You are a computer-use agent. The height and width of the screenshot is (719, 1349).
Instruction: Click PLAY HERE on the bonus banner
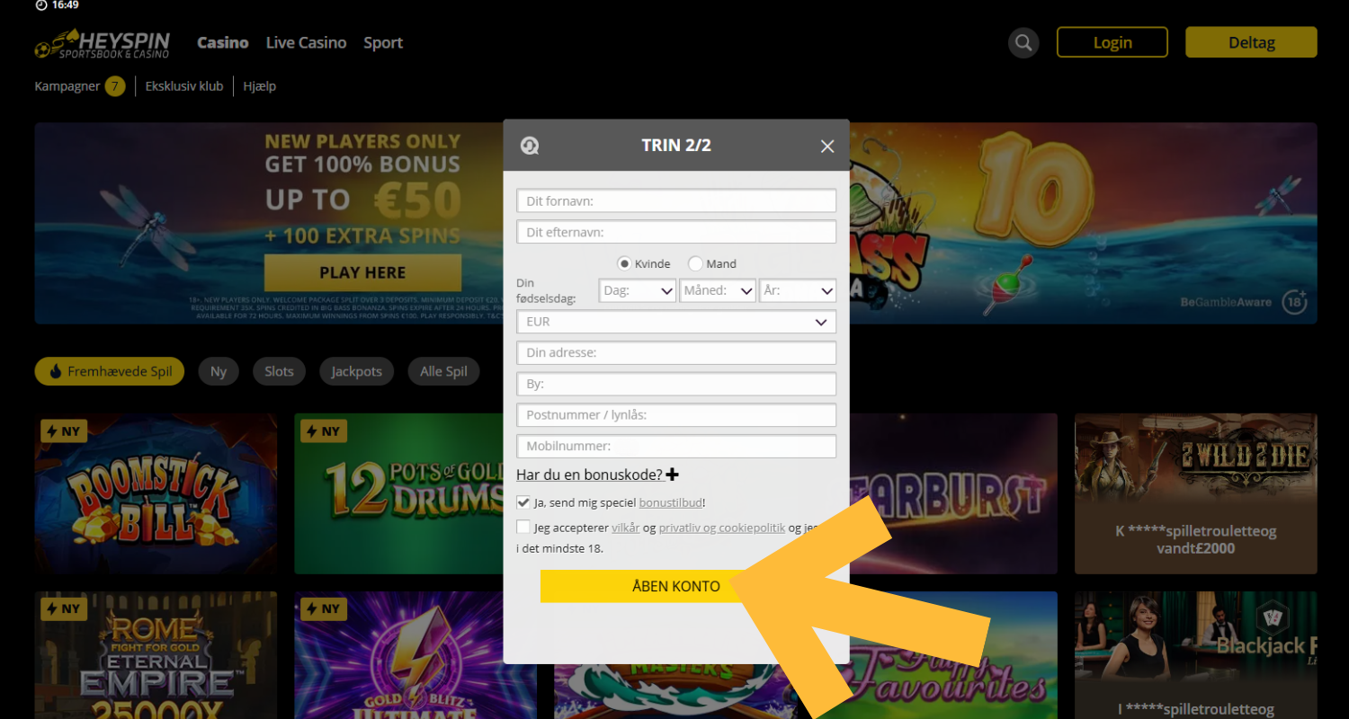click(362, 272)
